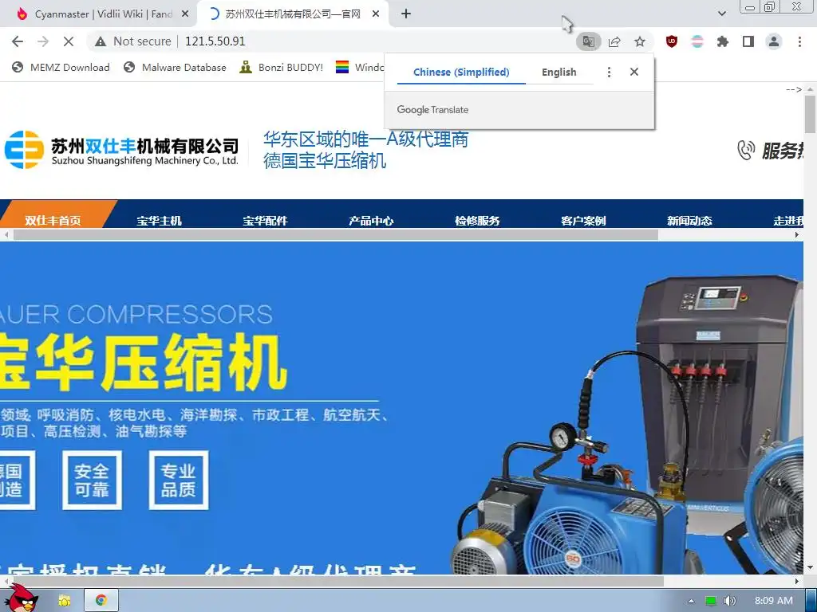Click the vertical scrollbar thumb
Screen dimensions: 817x612
[810, 115]
